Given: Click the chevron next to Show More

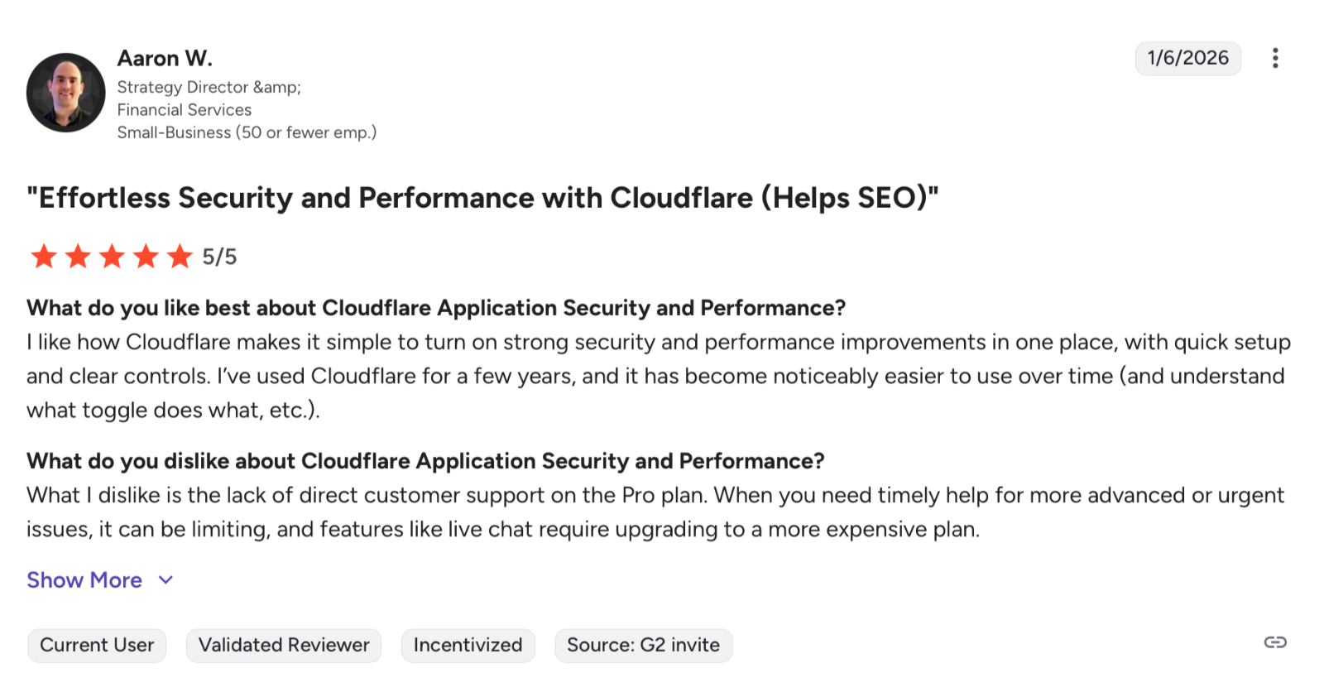Looking at the screenshot, I should (x=165, y=580).
